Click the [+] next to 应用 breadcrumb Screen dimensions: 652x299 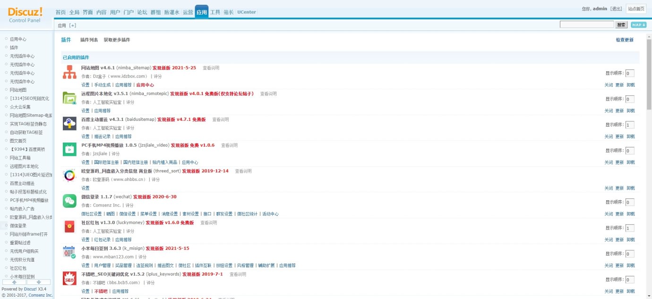click(72, 26)
